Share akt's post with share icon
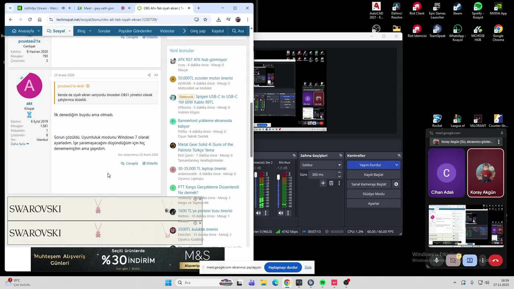514x289 pixels. (149, 75)
